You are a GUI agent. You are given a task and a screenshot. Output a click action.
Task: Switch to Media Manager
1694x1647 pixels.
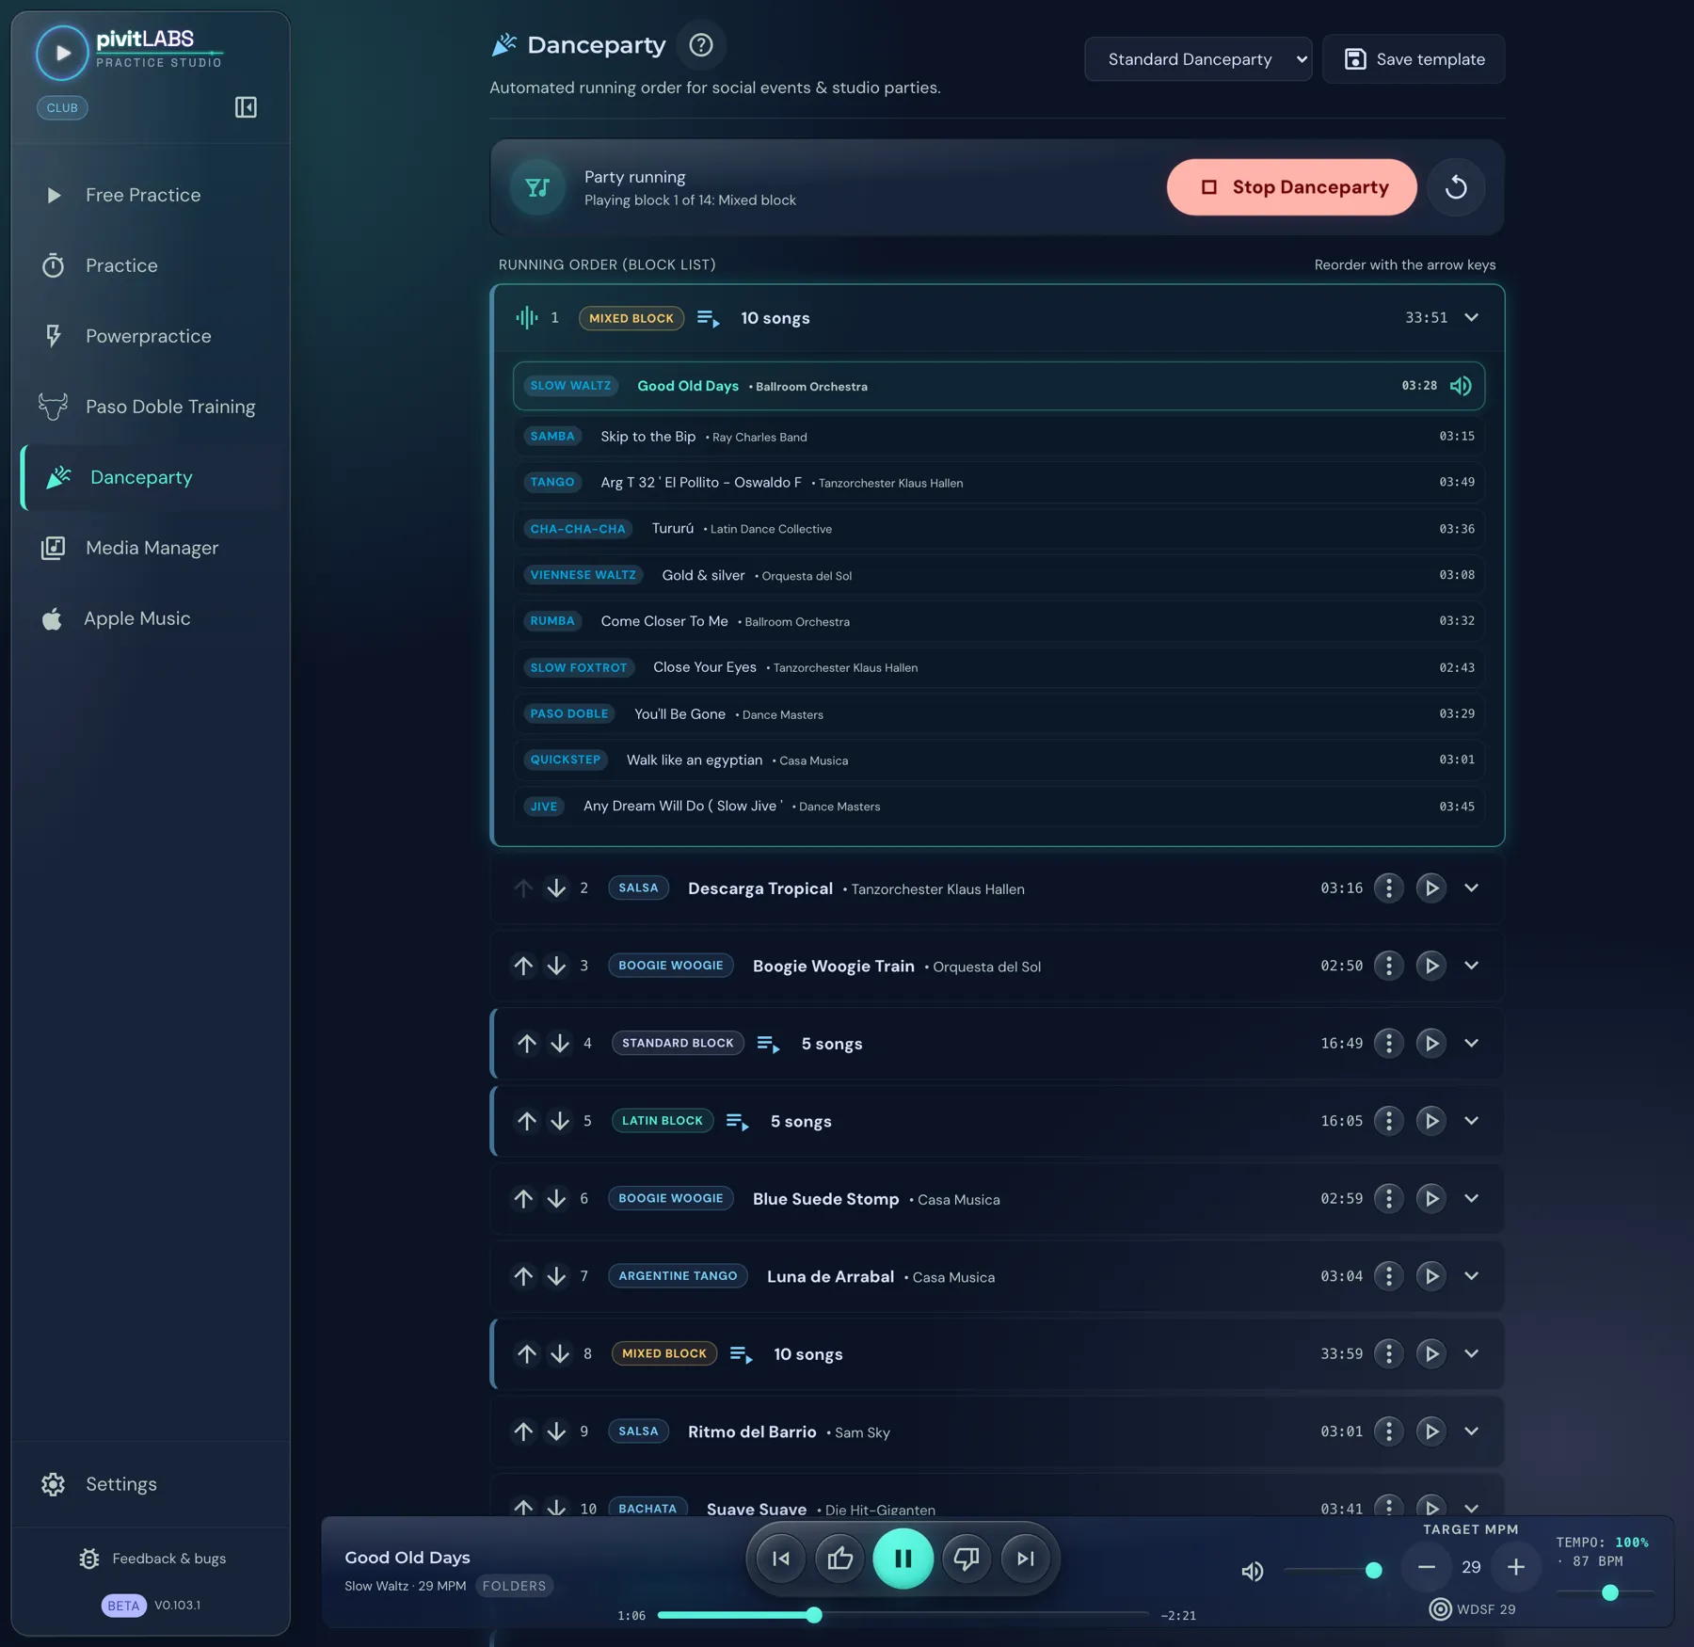click(x=151, y=548)
